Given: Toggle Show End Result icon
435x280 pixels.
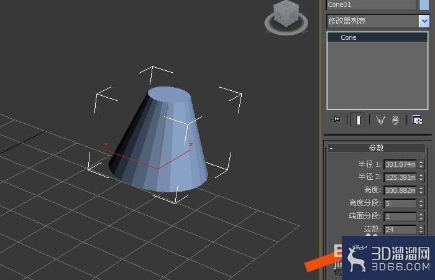Looking at the screenshot, I should tap(358, 120).
